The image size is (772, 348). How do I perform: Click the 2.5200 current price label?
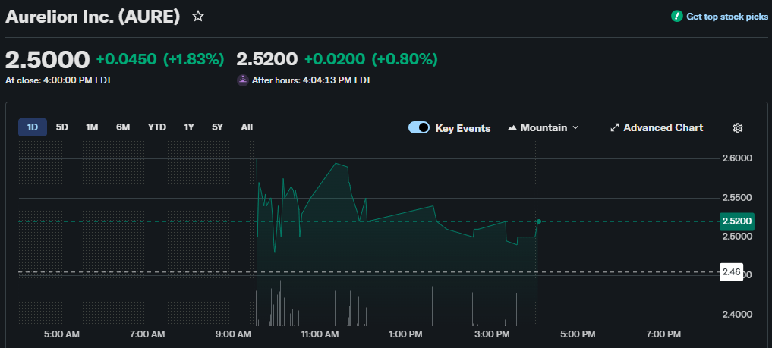pyautogui.click(x=736, y=221)
